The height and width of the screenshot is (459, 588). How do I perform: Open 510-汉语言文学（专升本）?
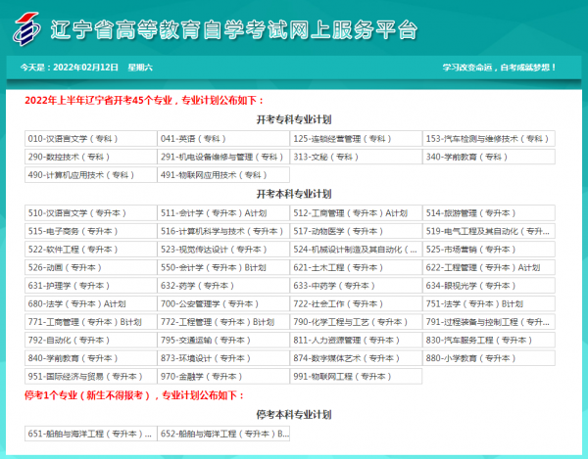coord(91,213)
